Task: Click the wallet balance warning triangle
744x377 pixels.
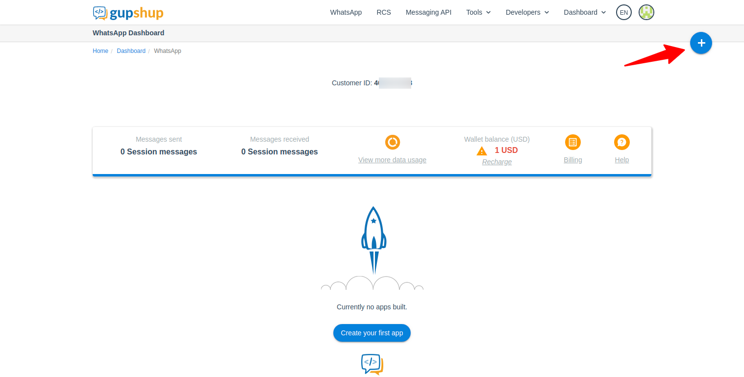Action: tap(482, 151)
